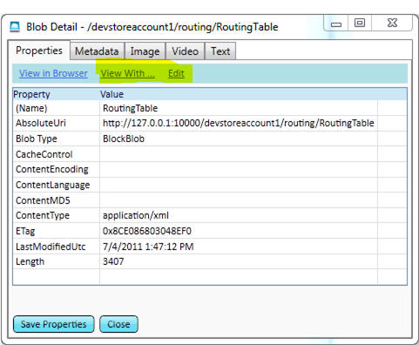Maximize the Blob Detail window

(x=360, y=23)
